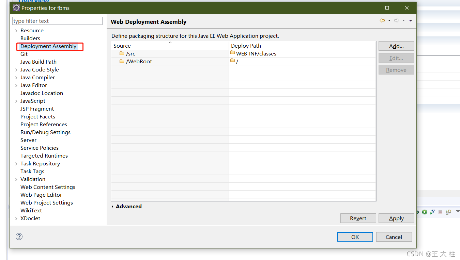Select the /src source row
Image resolution: width=460 pixels, height=260 pixels.
point(170,53)
